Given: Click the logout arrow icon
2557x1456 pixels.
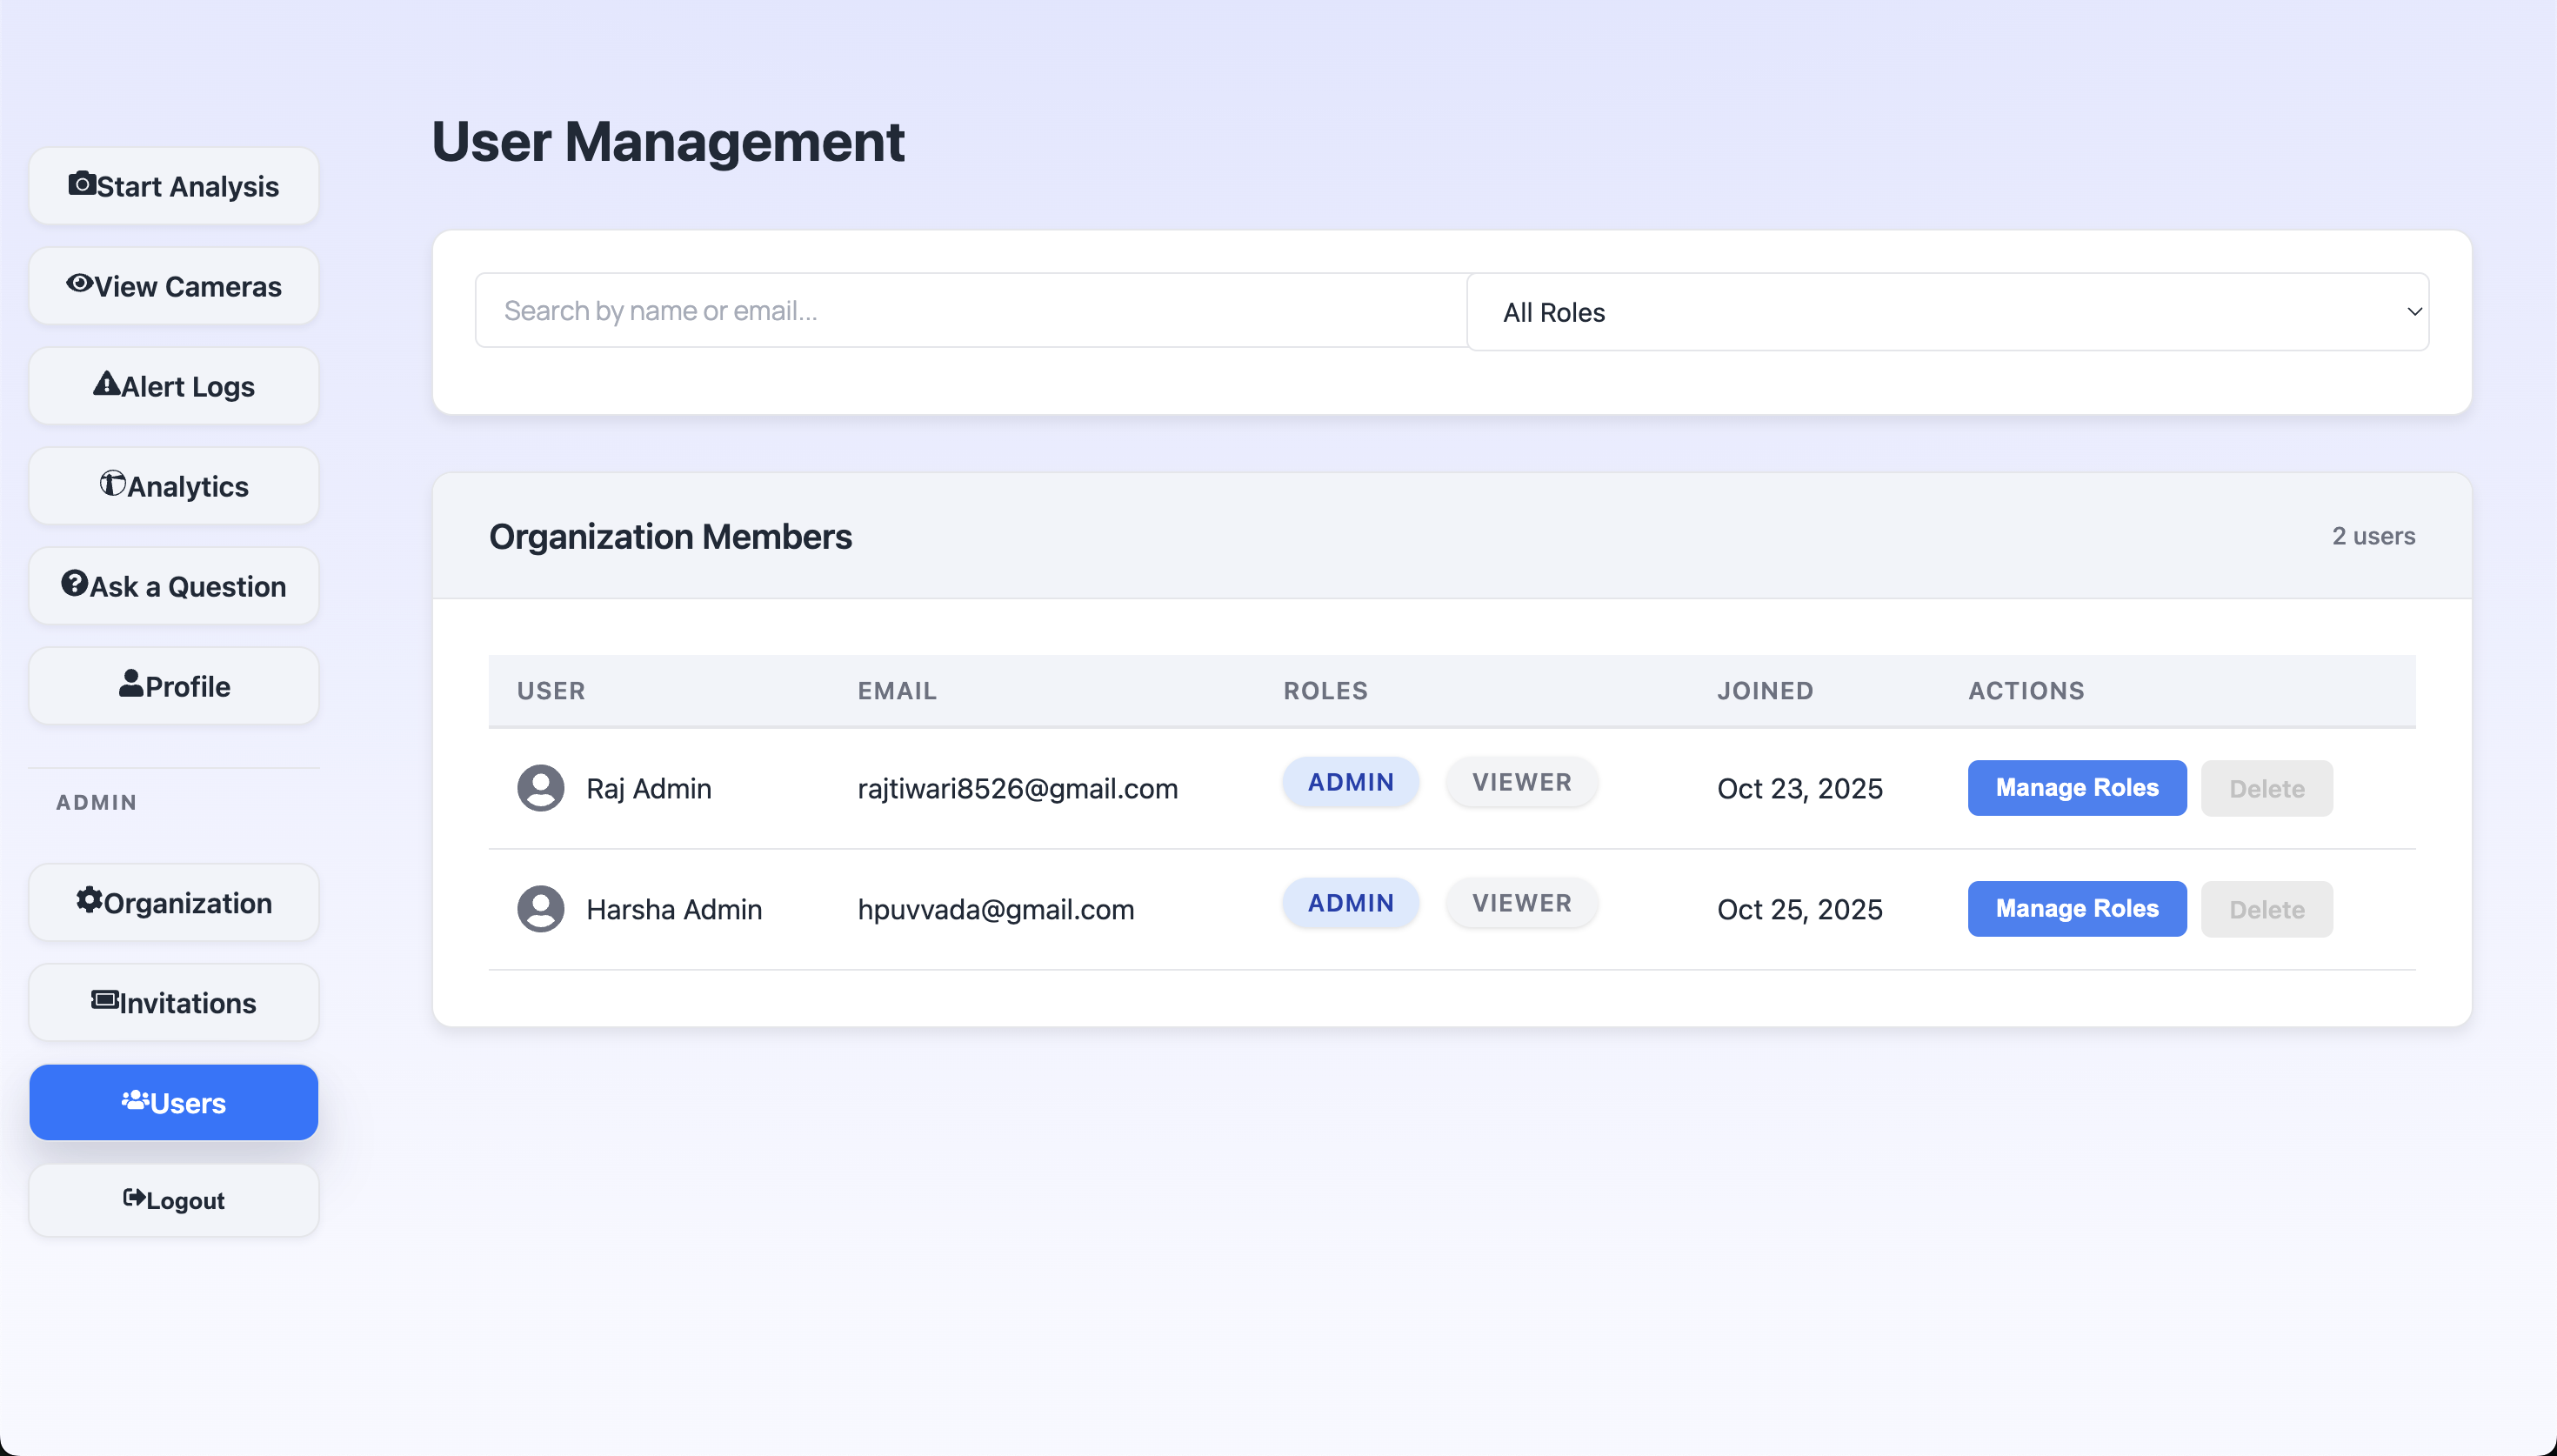Looking at the screenshot, I should click(134, 1198).
